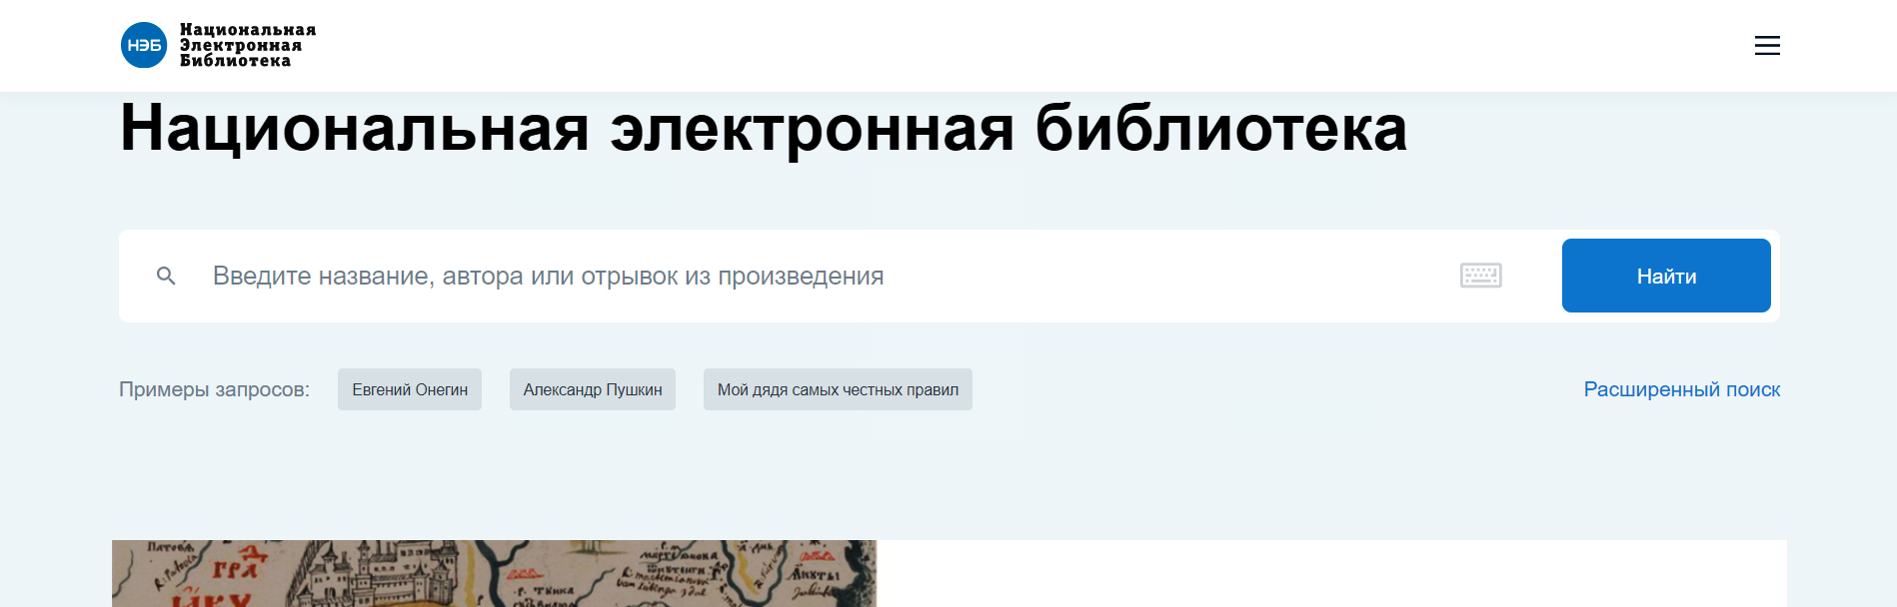The width and height of the screenshot is (1897, 607).
Task: Choose the Александр Пушкин example query
Action: pos(593,389)
